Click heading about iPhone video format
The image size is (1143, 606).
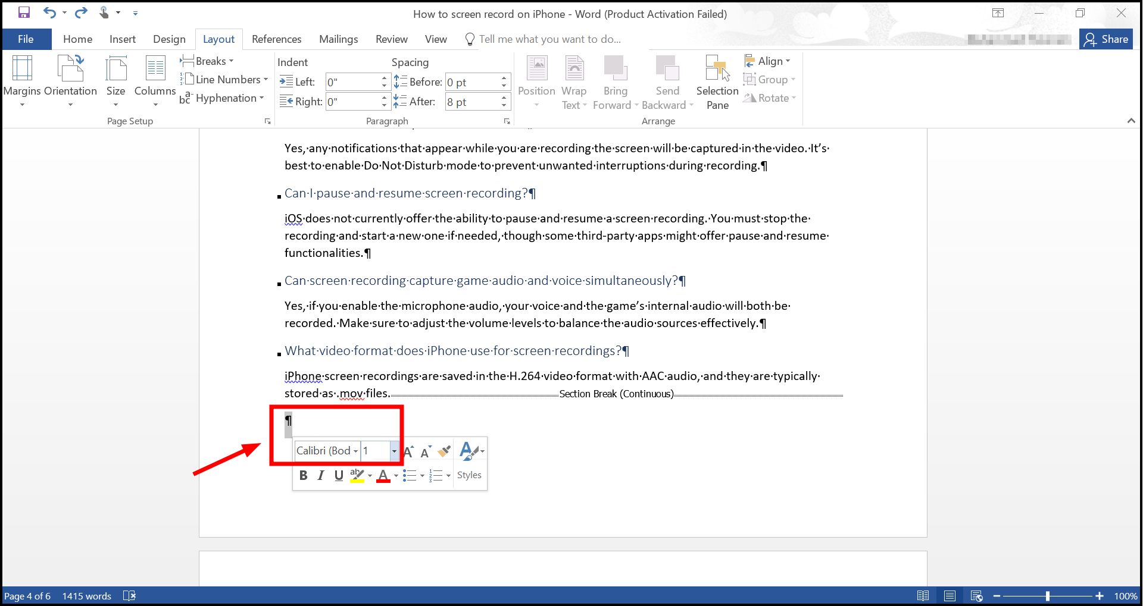click(x=457, y=351)
